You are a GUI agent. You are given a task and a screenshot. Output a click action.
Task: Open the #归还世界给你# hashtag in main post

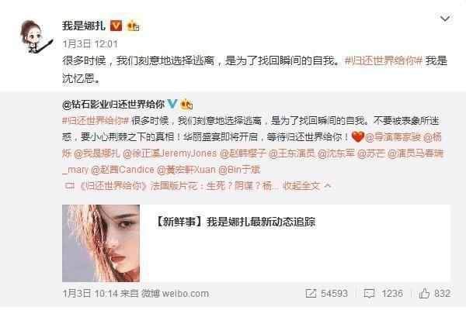[384, 60]
